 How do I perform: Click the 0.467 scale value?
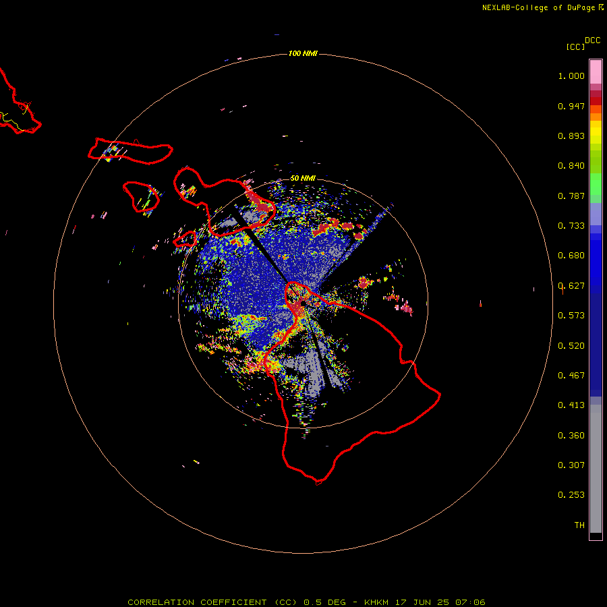571,376
